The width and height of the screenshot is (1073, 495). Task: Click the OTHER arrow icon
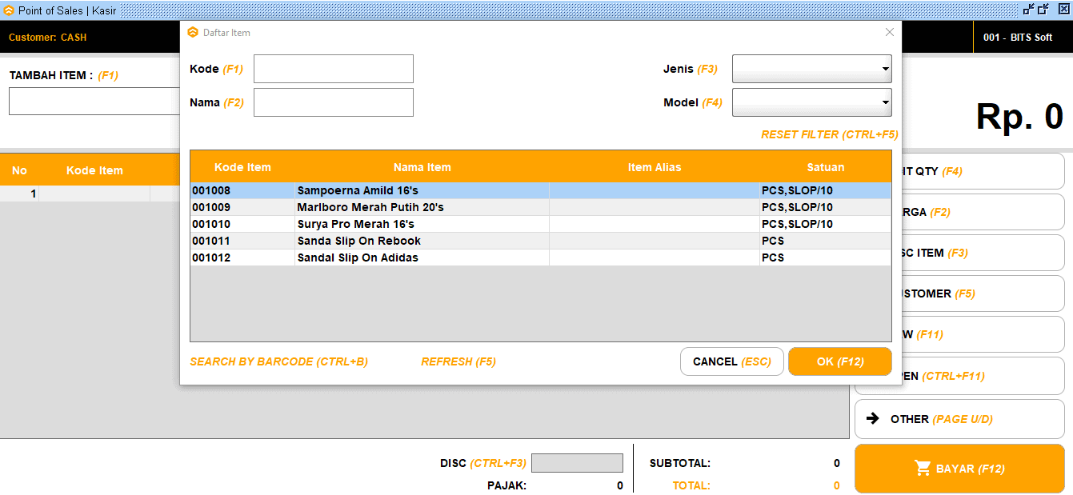874,419
